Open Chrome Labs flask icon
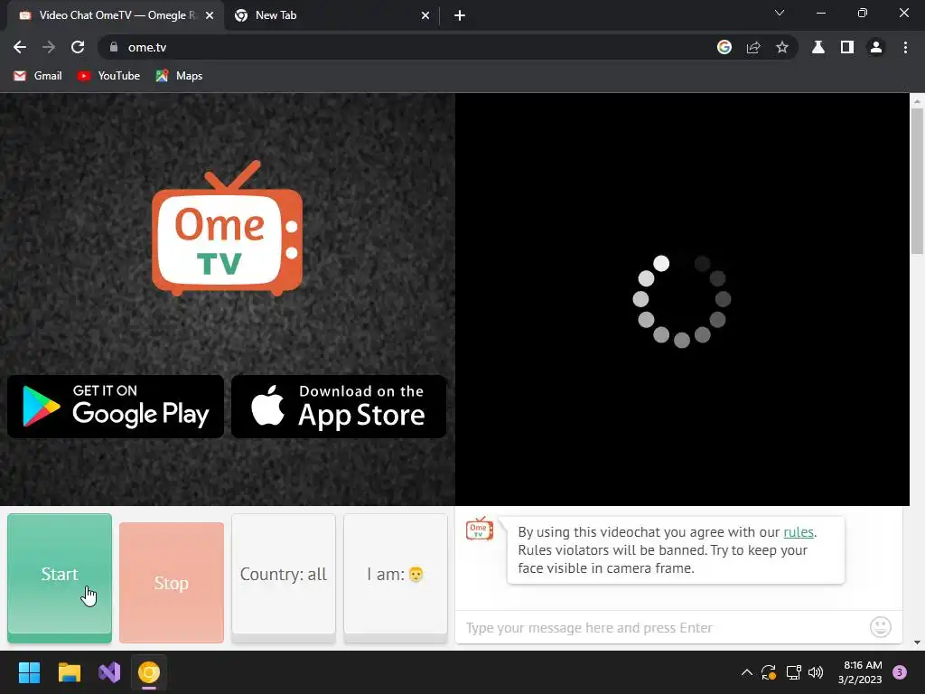925x694 pixels. [x=818, y=47]
